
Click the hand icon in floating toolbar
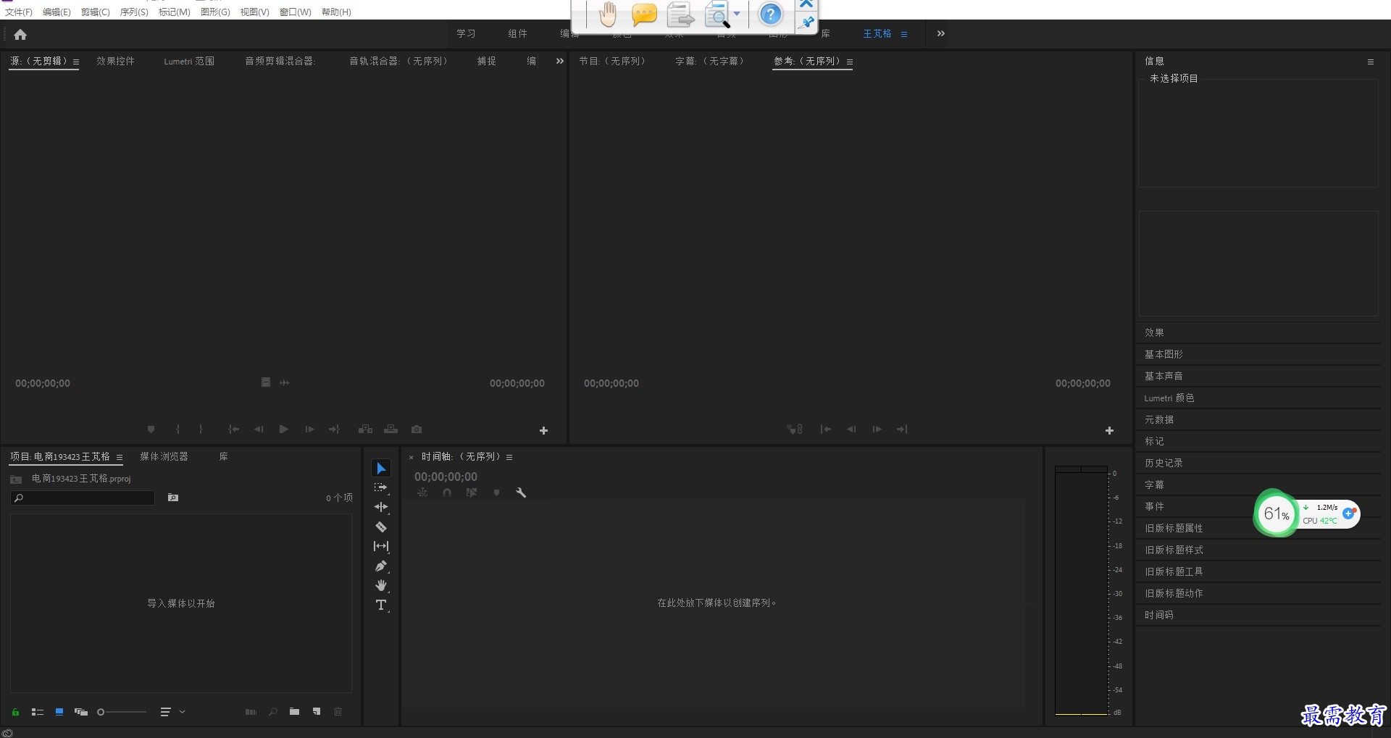click(x=607, y=14)
